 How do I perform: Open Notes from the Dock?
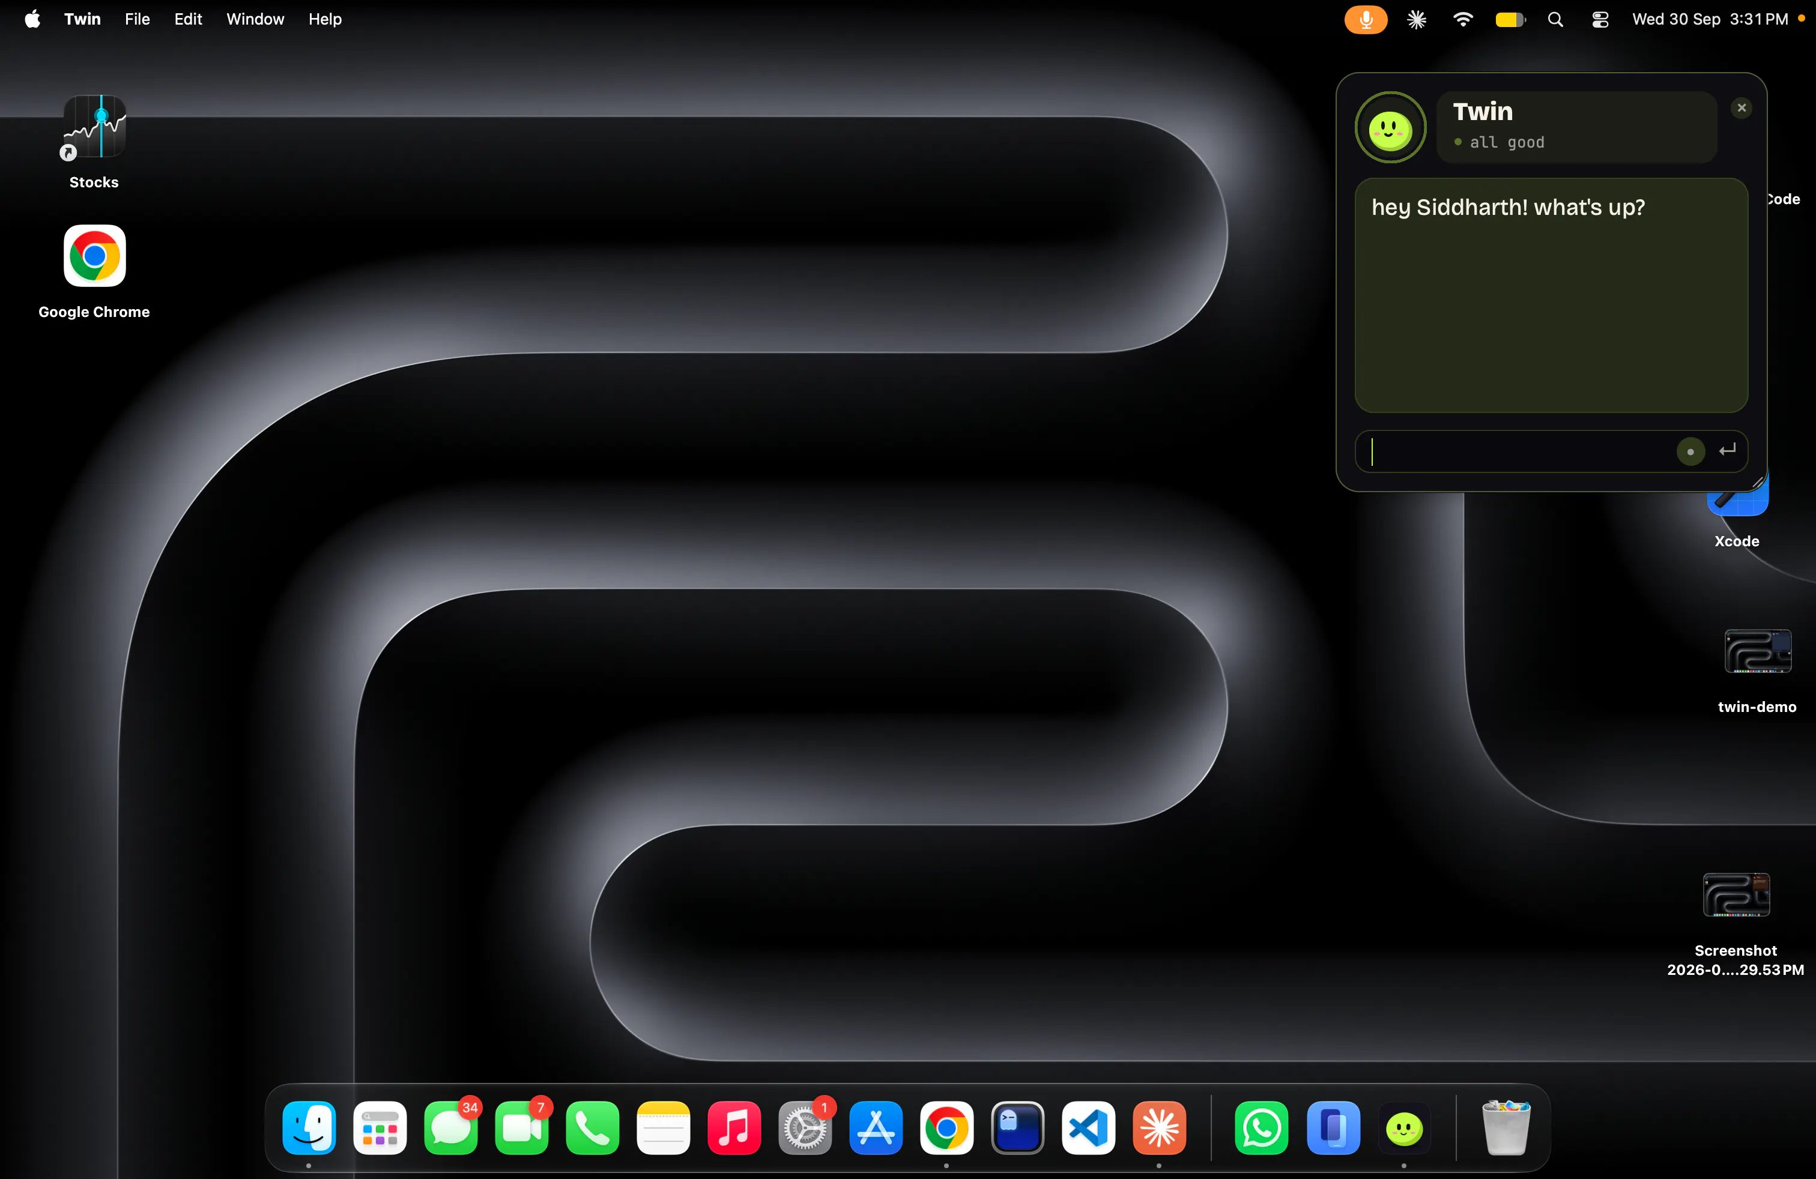click(664, 1127)
